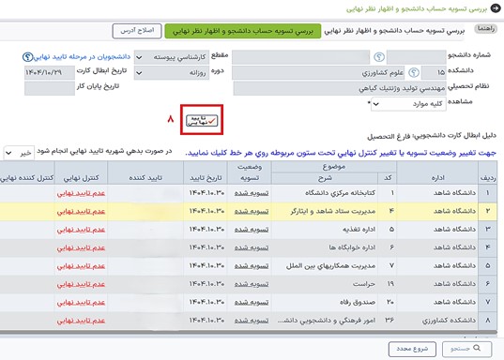
Task: Click the جستجو search button
Action: (x=466, y=349)
